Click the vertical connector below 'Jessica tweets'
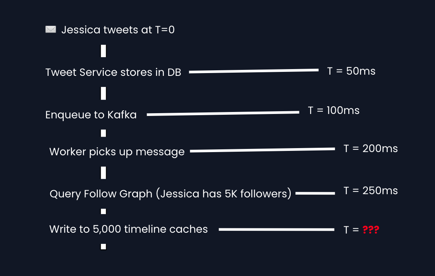The height and width of the screenshot is (276, 435). click(103, 51)
